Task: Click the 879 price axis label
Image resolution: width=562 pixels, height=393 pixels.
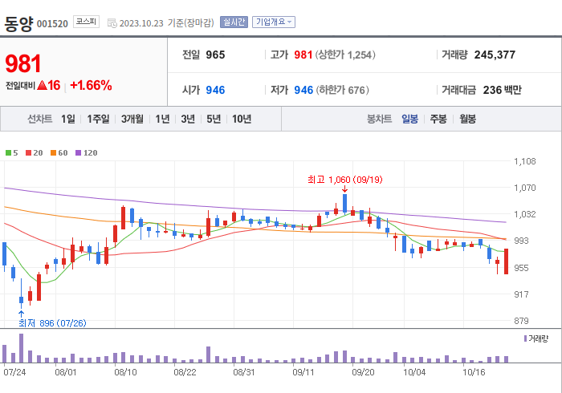Action: coord(521,321)
